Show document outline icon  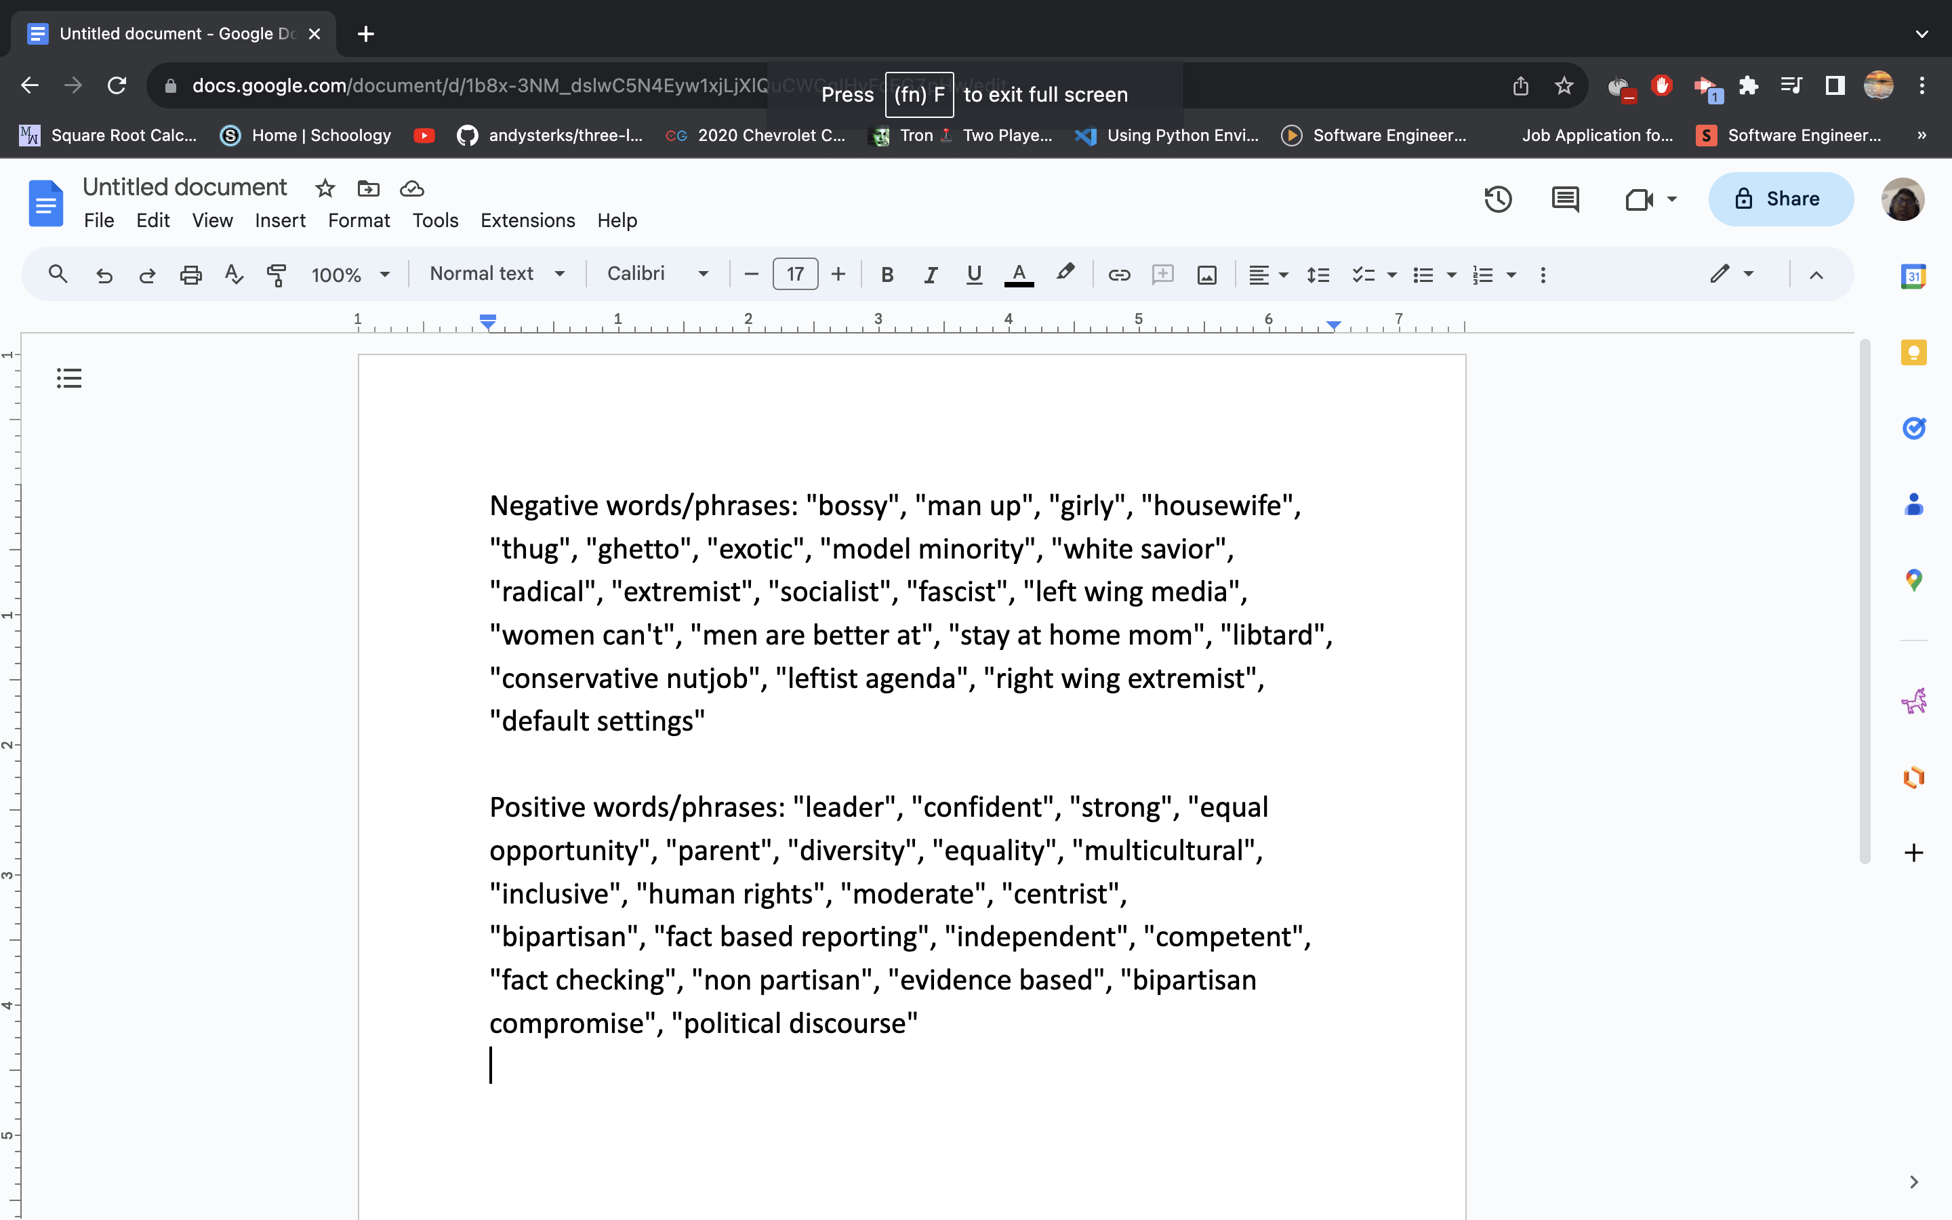click(69, 378)
